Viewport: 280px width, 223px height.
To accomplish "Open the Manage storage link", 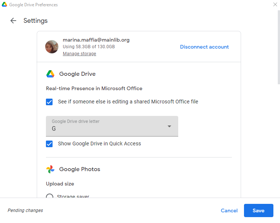I will click(79, 54).
